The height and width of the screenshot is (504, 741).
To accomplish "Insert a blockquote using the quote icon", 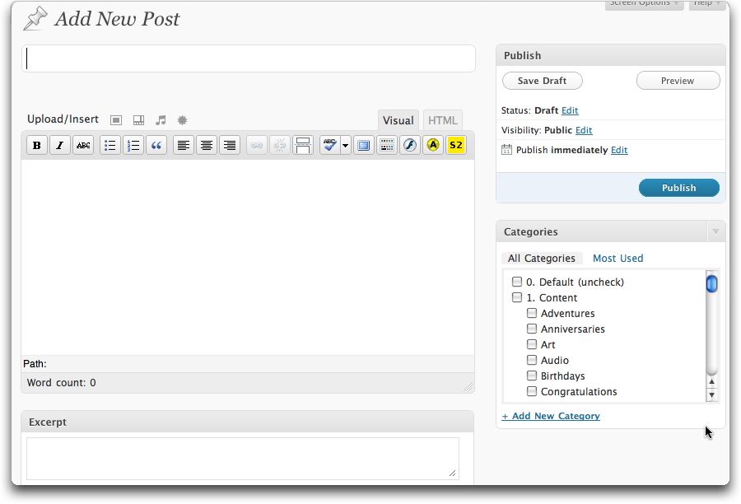I will click(156, 146).
